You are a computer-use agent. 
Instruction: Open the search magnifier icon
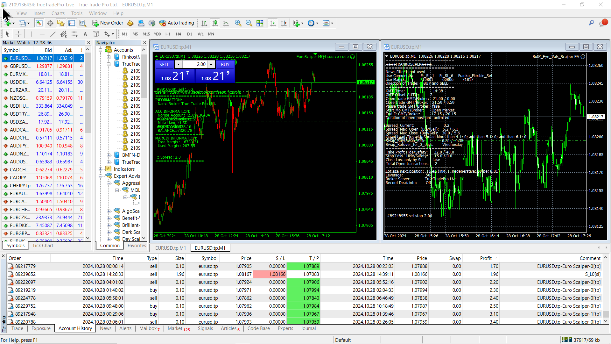click(592, 23)
